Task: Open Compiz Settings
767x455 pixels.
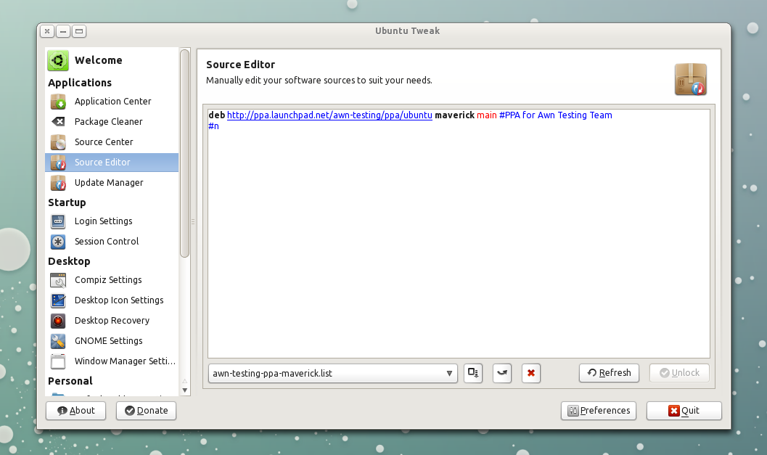Action: (x=112, y=280)
